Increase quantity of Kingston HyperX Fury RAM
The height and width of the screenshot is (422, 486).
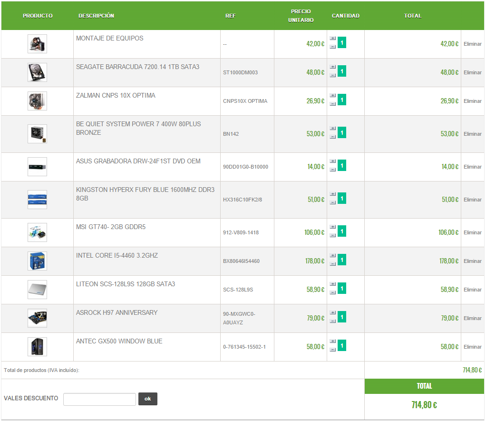click(332, 194)
